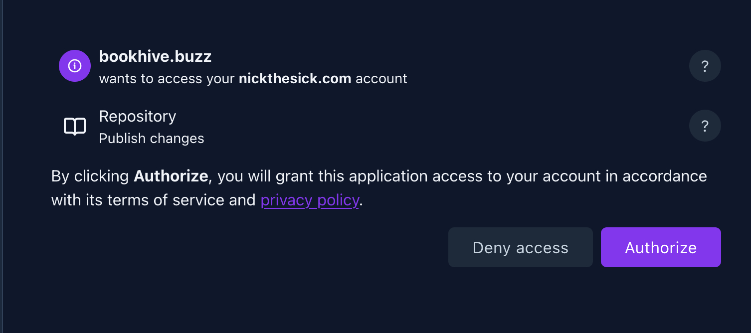Click the open book Repository icon
Screen dimensions: 751x333
(75, 127)
